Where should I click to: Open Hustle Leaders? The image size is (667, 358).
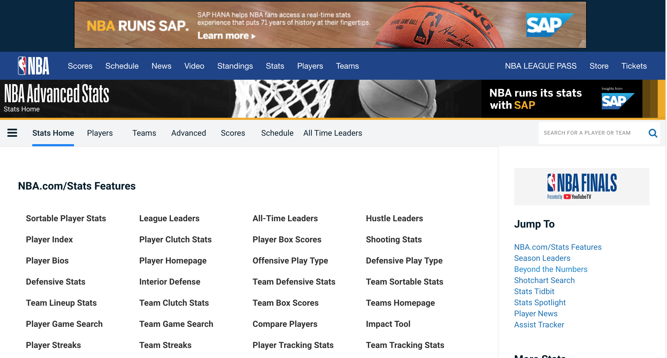(395, 218)
